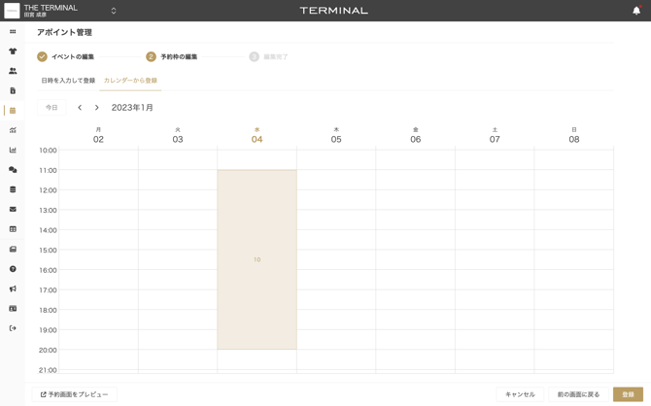Open the notifications bell

[636, 11]
